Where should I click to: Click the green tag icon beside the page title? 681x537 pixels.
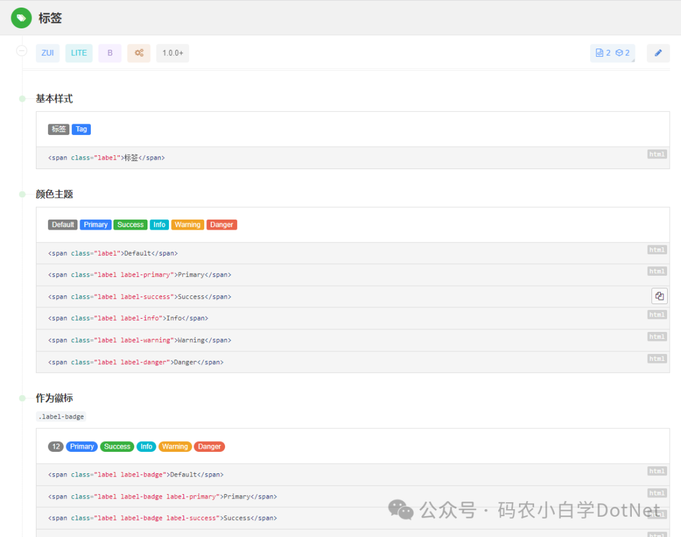coord(21,18)
